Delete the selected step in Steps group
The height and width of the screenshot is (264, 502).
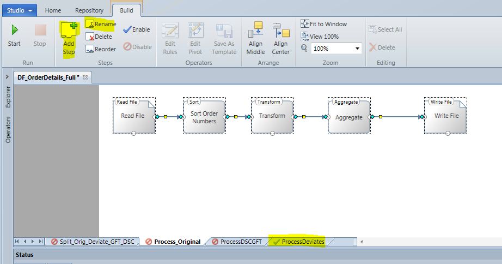coord(99,37)
